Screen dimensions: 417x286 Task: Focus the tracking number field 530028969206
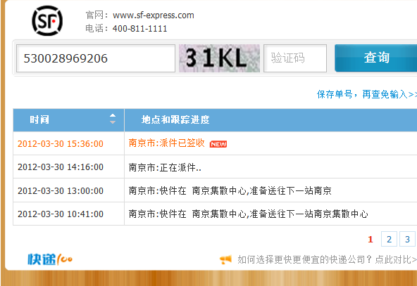[x=96, y=58]
